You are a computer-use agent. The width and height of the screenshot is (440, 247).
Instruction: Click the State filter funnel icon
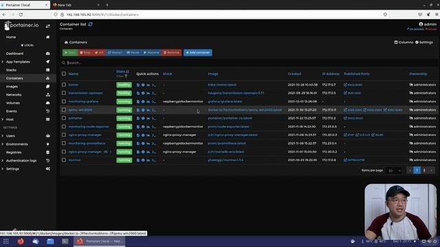[126, 76]
